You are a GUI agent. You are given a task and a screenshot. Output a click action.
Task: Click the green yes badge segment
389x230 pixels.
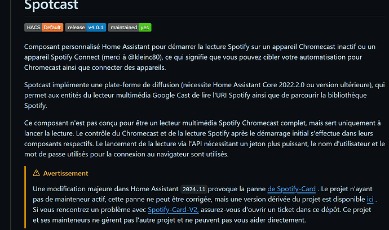145,28
